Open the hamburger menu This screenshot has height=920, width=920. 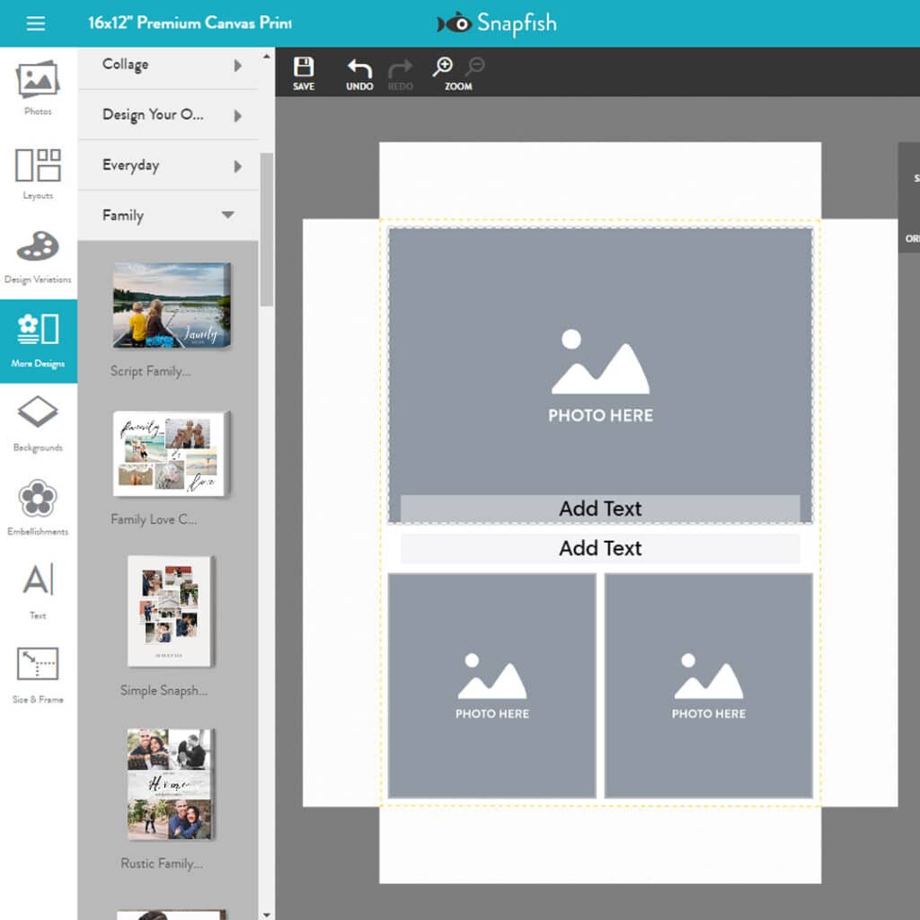click(35, 23)
